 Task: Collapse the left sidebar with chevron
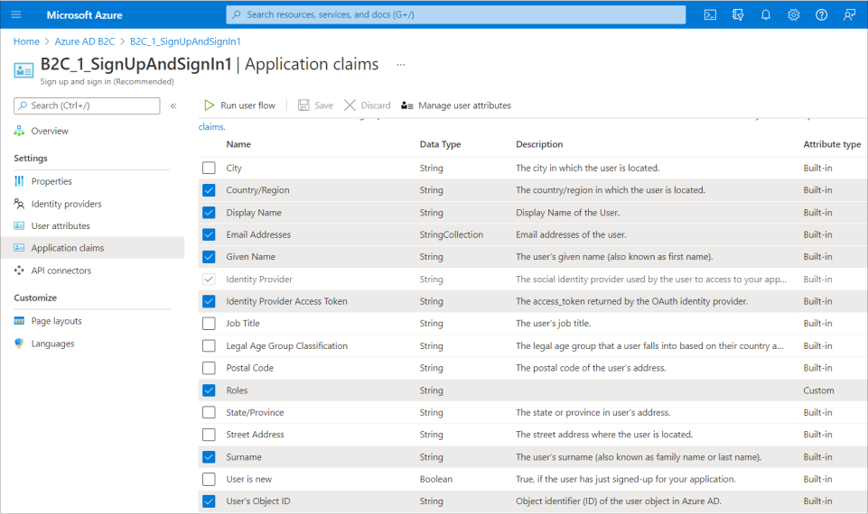click(x=173, y=106)
